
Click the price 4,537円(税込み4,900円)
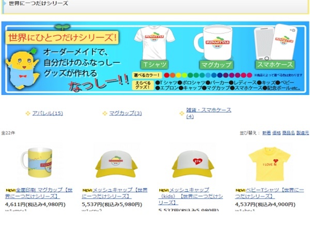pos(265,204)
